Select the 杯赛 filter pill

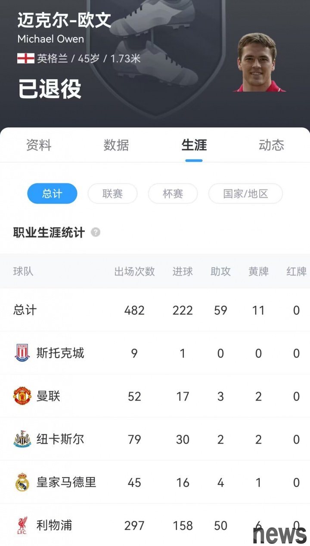tap(173, 194)
